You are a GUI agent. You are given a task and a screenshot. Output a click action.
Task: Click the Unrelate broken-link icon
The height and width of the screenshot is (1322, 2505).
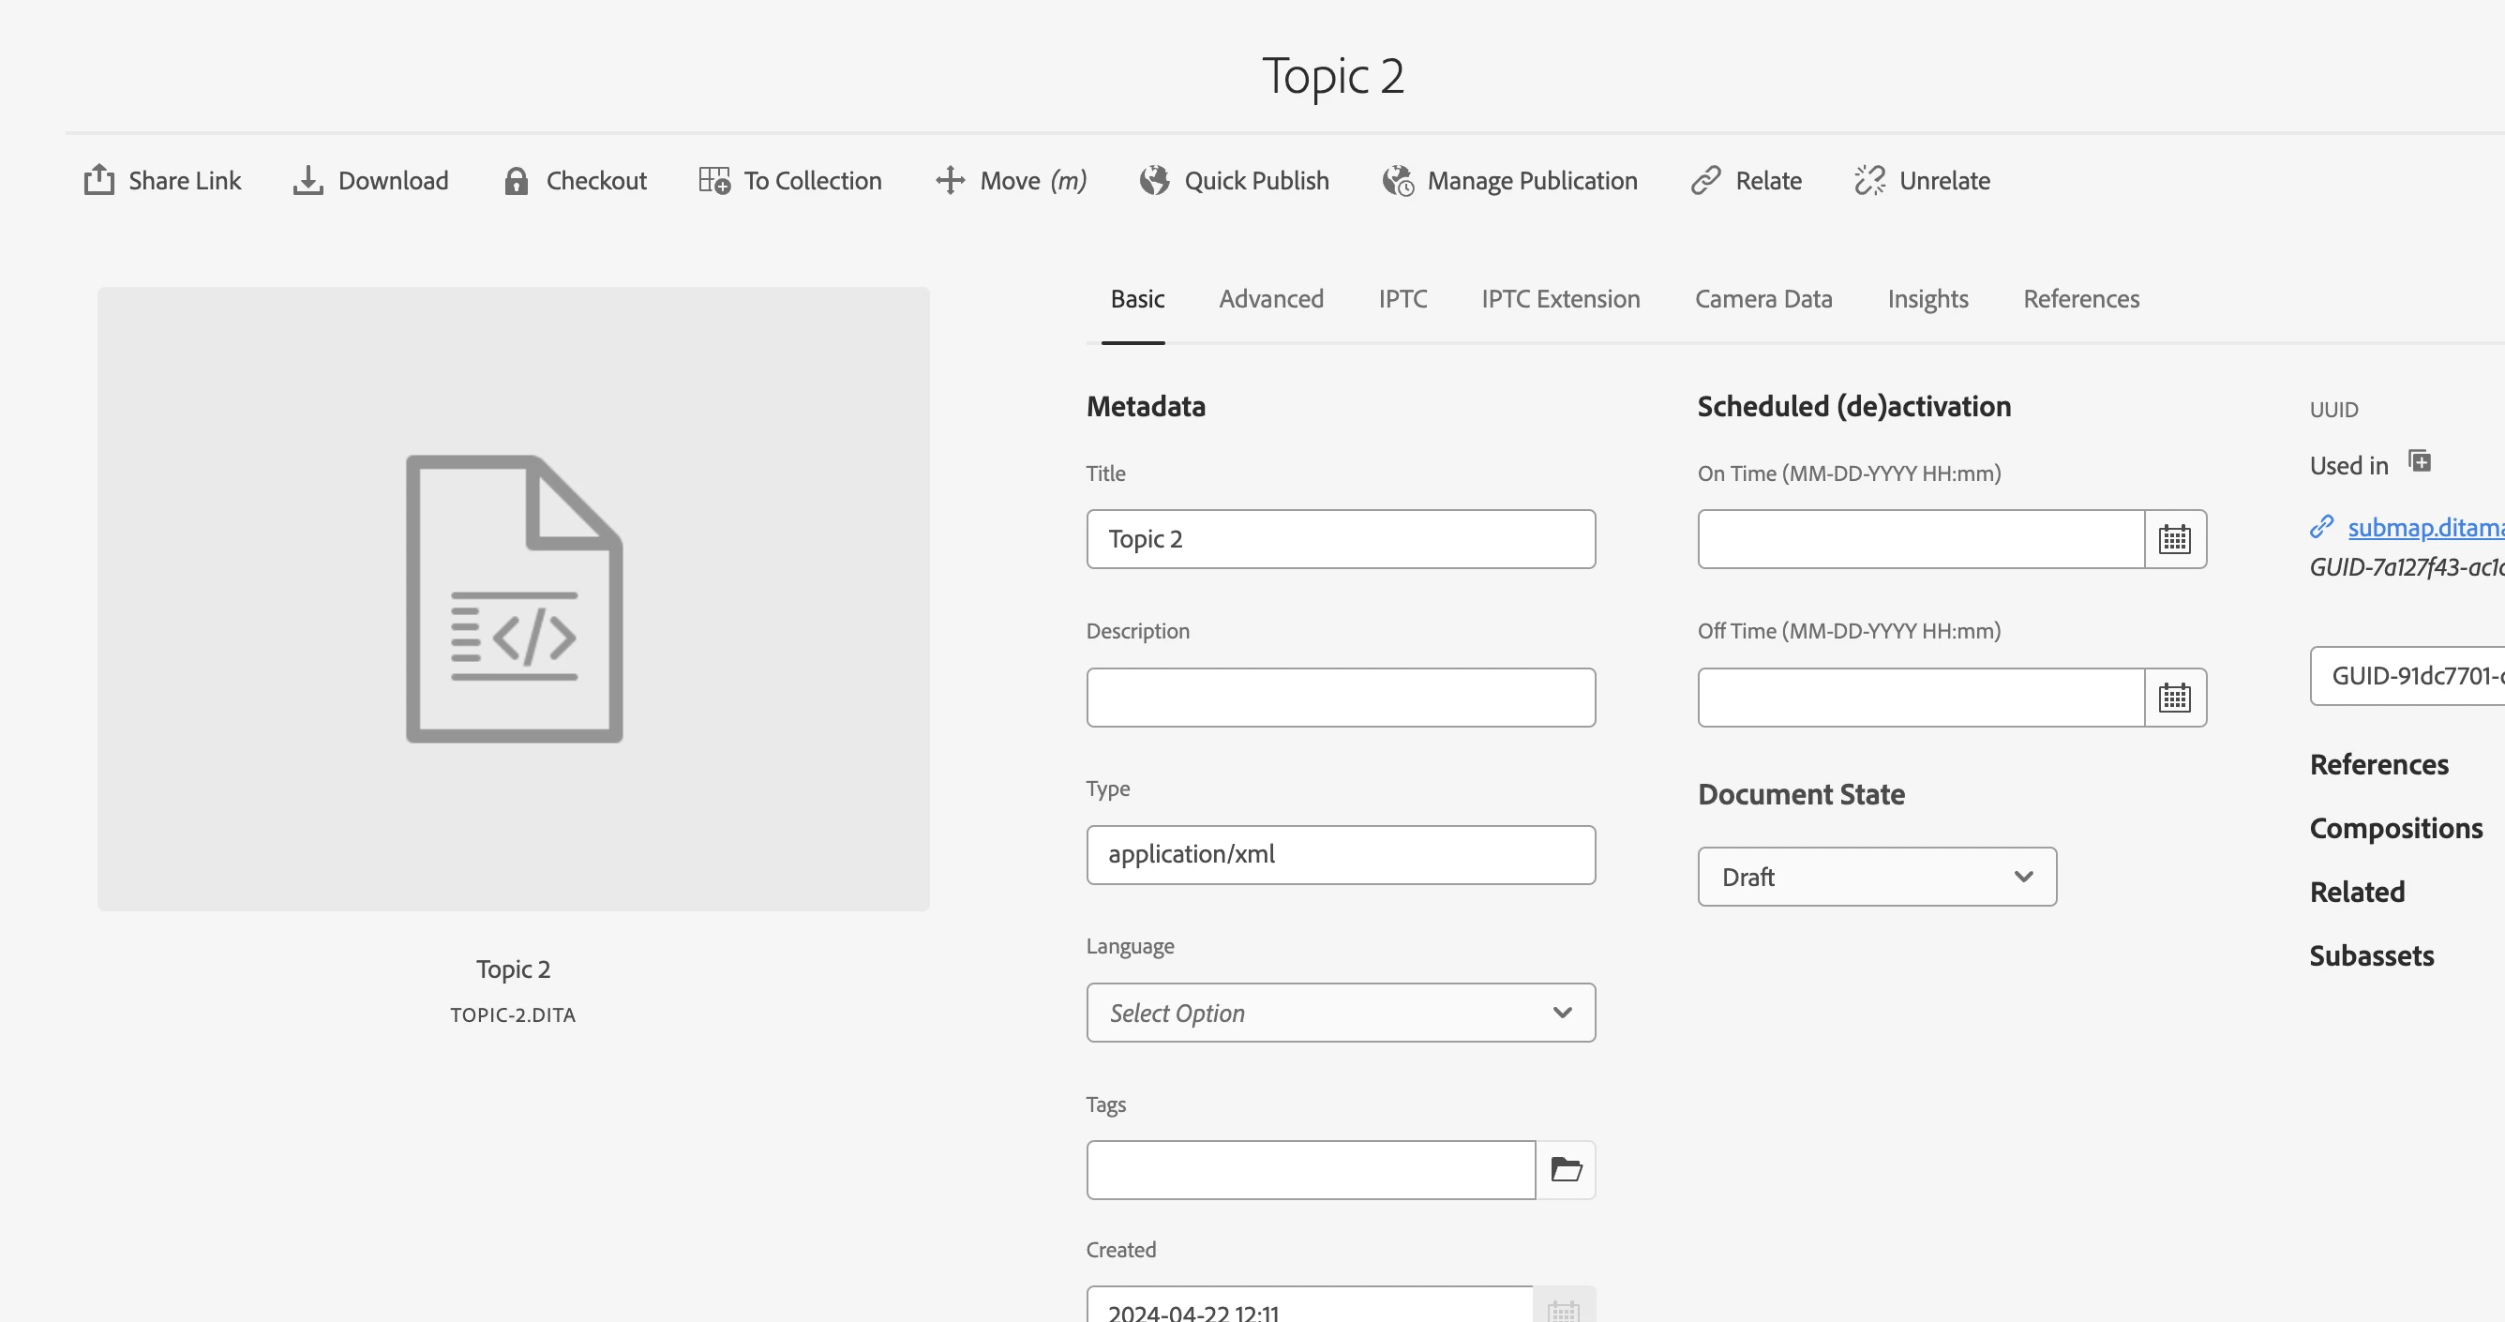point(1869,180)
